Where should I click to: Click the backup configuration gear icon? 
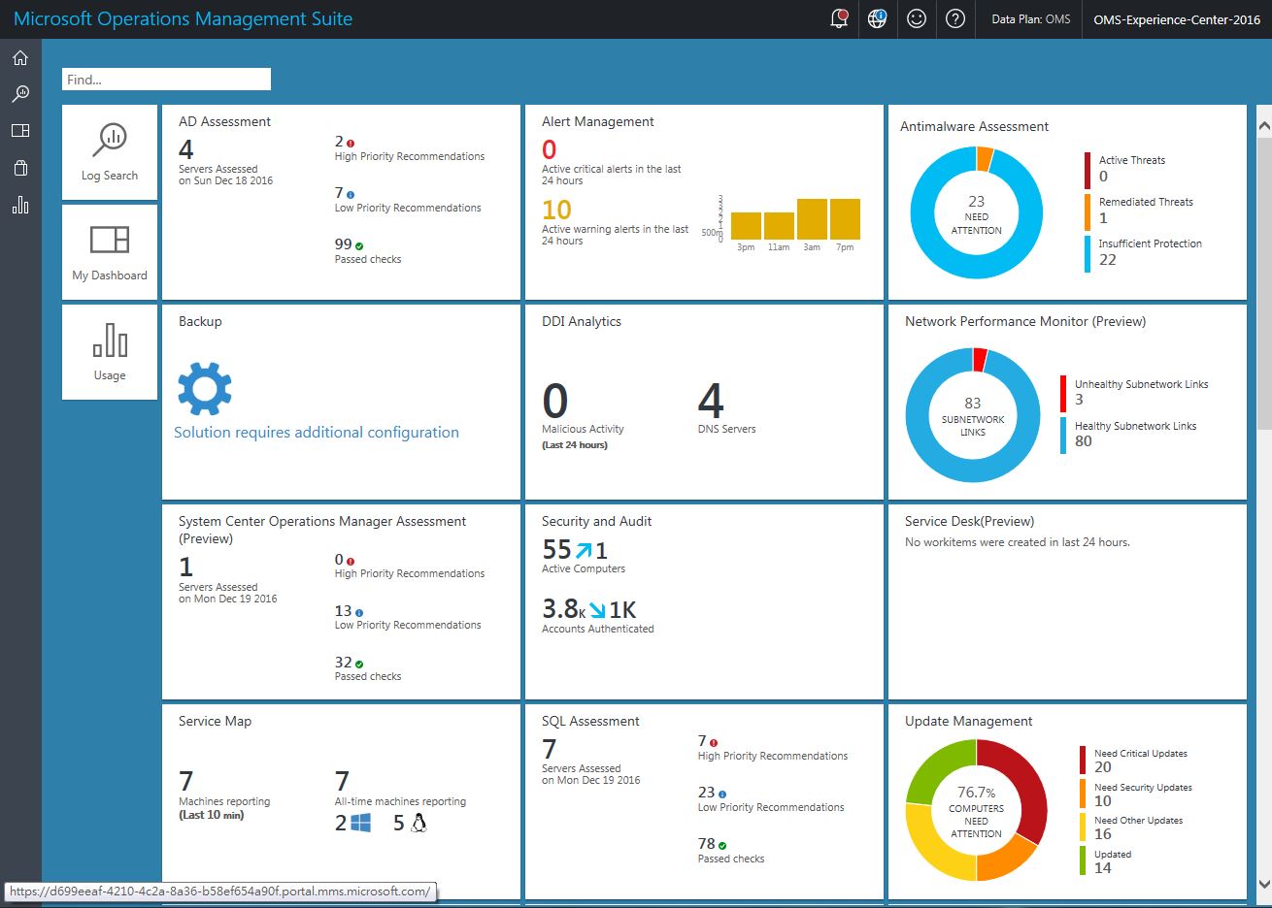click(x=204, y=388)
